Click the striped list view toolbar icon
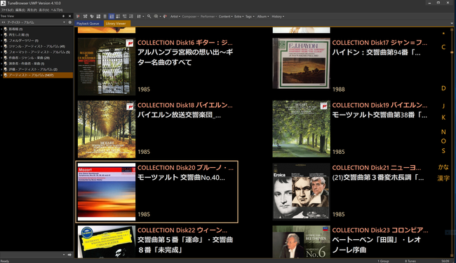The image size is (456, 263). [105, 16]
